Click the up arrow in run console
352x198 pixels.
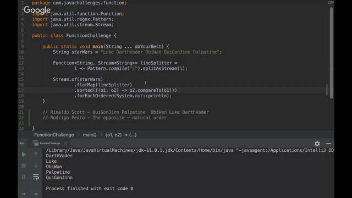pos(36,155)
